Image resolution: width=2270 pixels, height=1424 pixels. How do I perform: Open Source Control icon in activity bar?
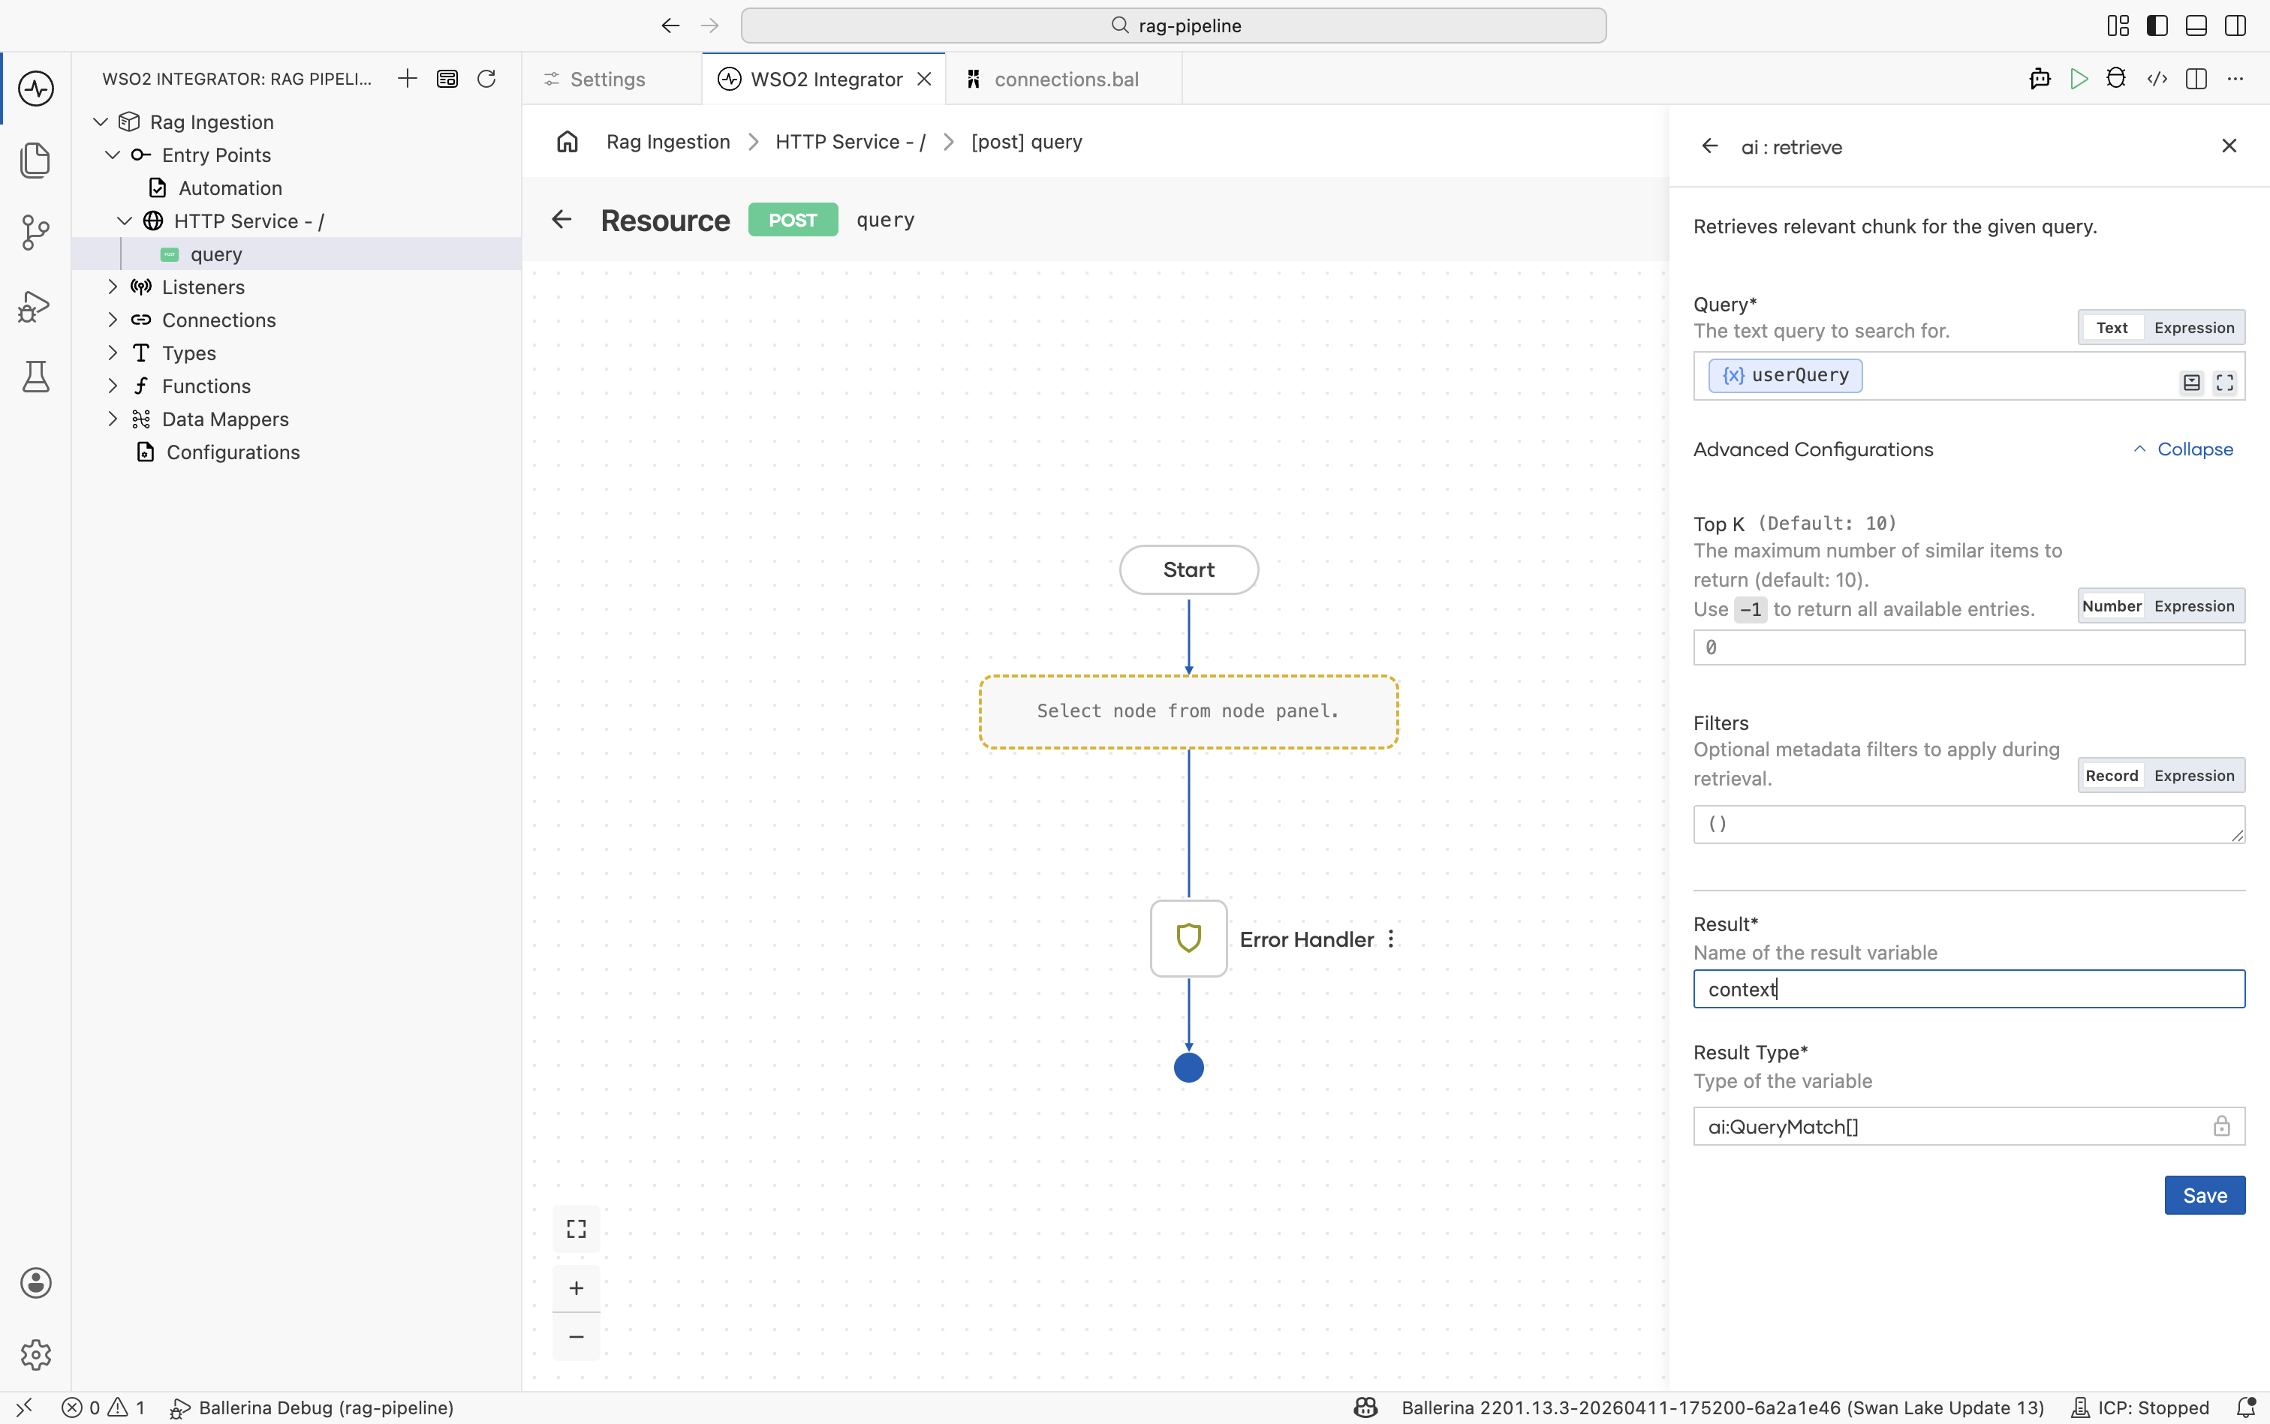pyautogui.click(x=36, y=232)
